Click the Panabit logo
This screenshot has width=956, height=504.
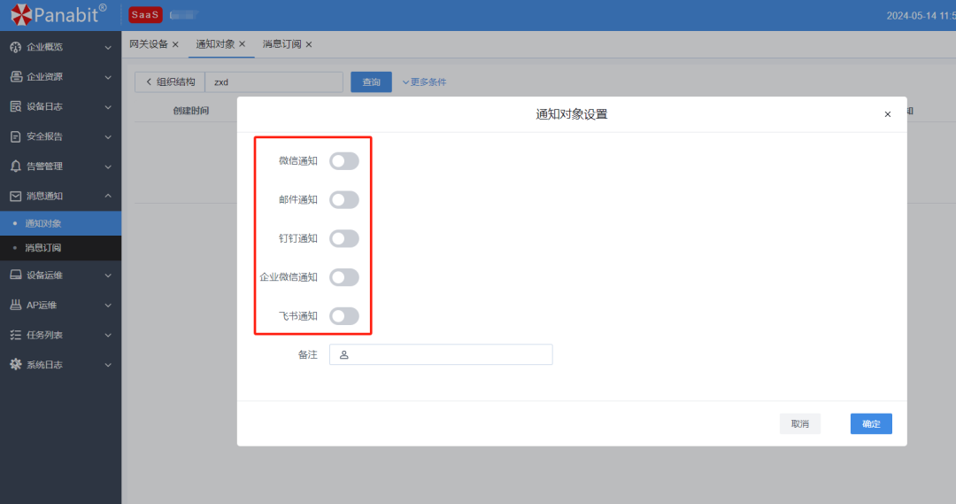58,15
